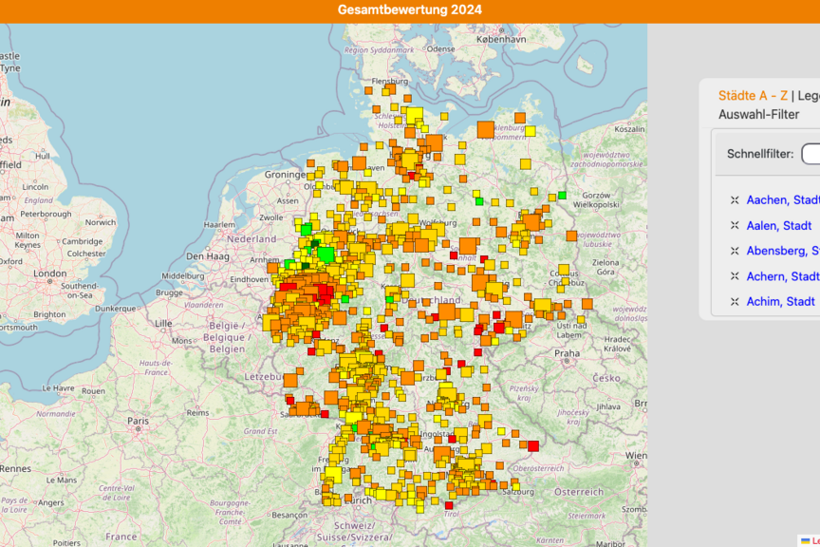Select red marker above Tirol label

pyautogui.click(x=449, y=505)
